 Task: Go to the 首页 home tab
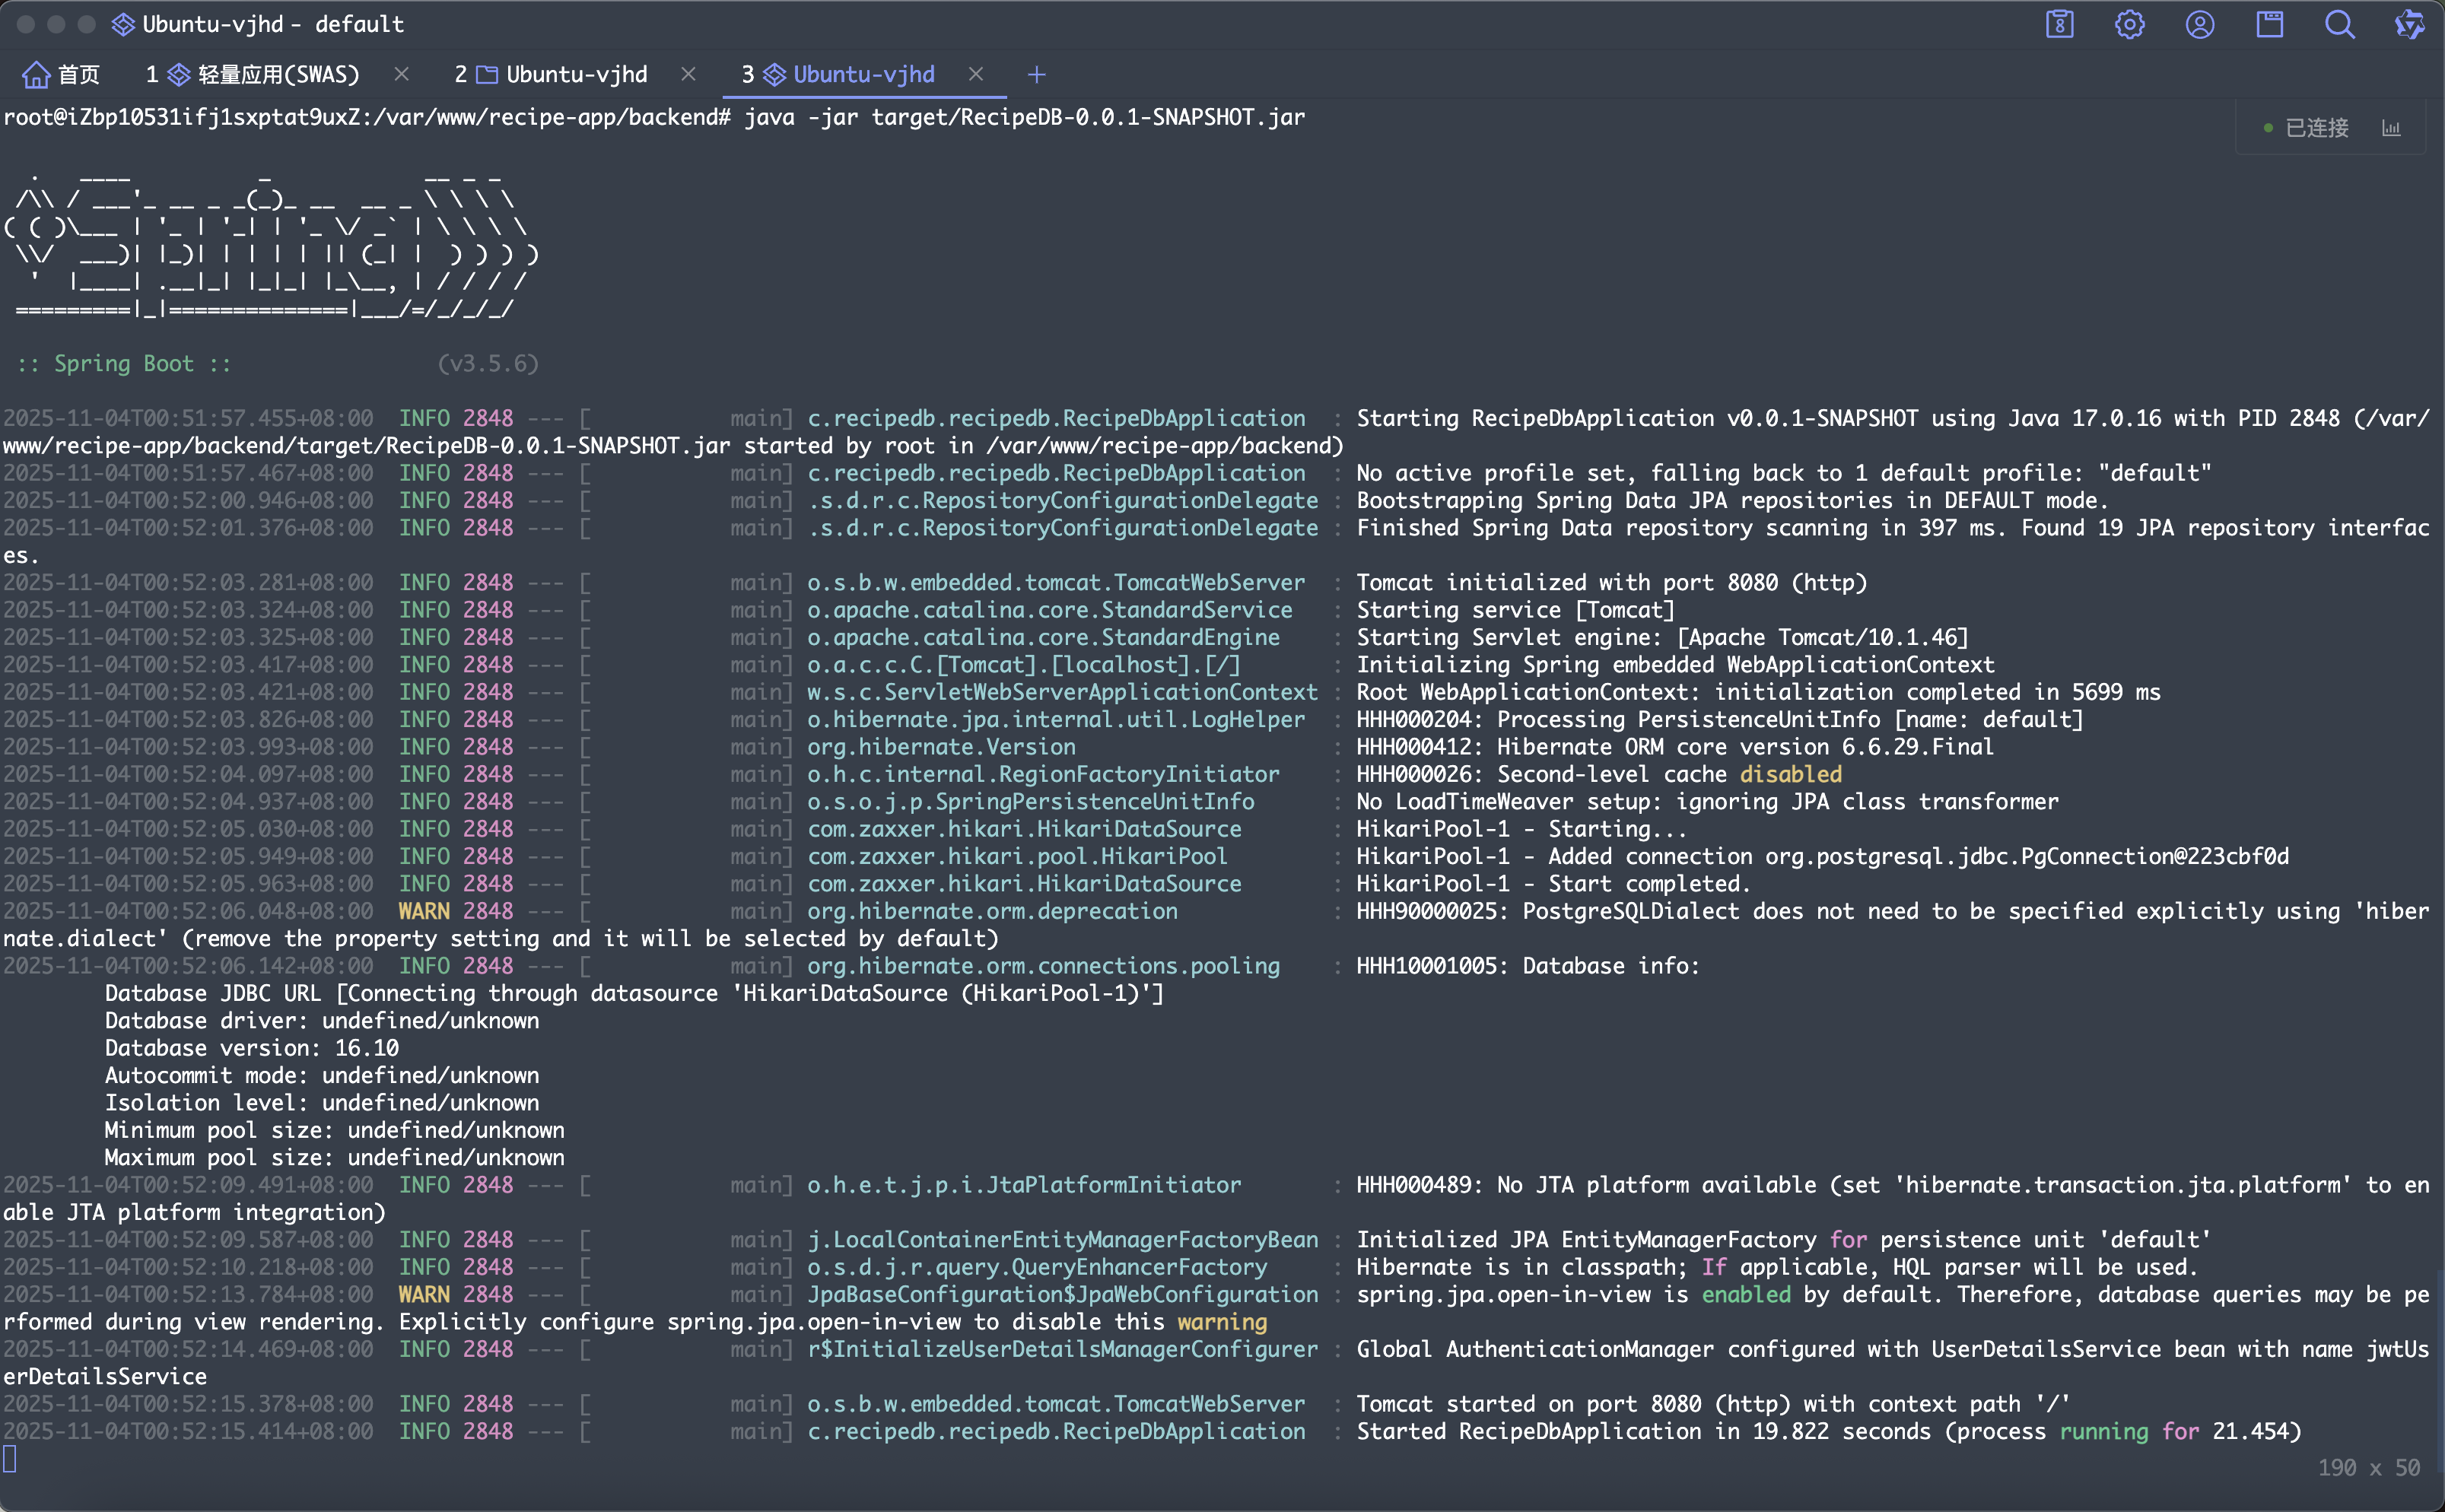coord(62,75)
